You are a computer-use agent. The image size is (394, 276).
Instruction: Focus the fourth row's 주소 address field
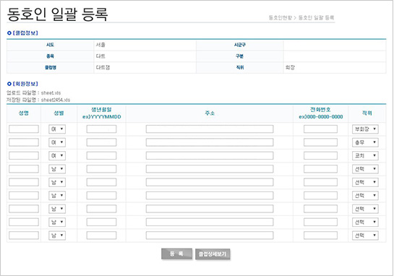[210, 169]
